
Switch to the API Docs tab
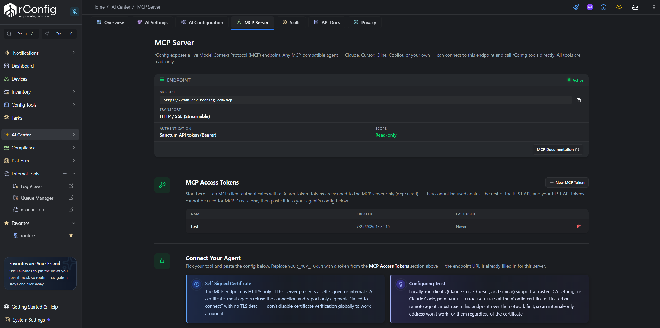click(x=327, y=22)
